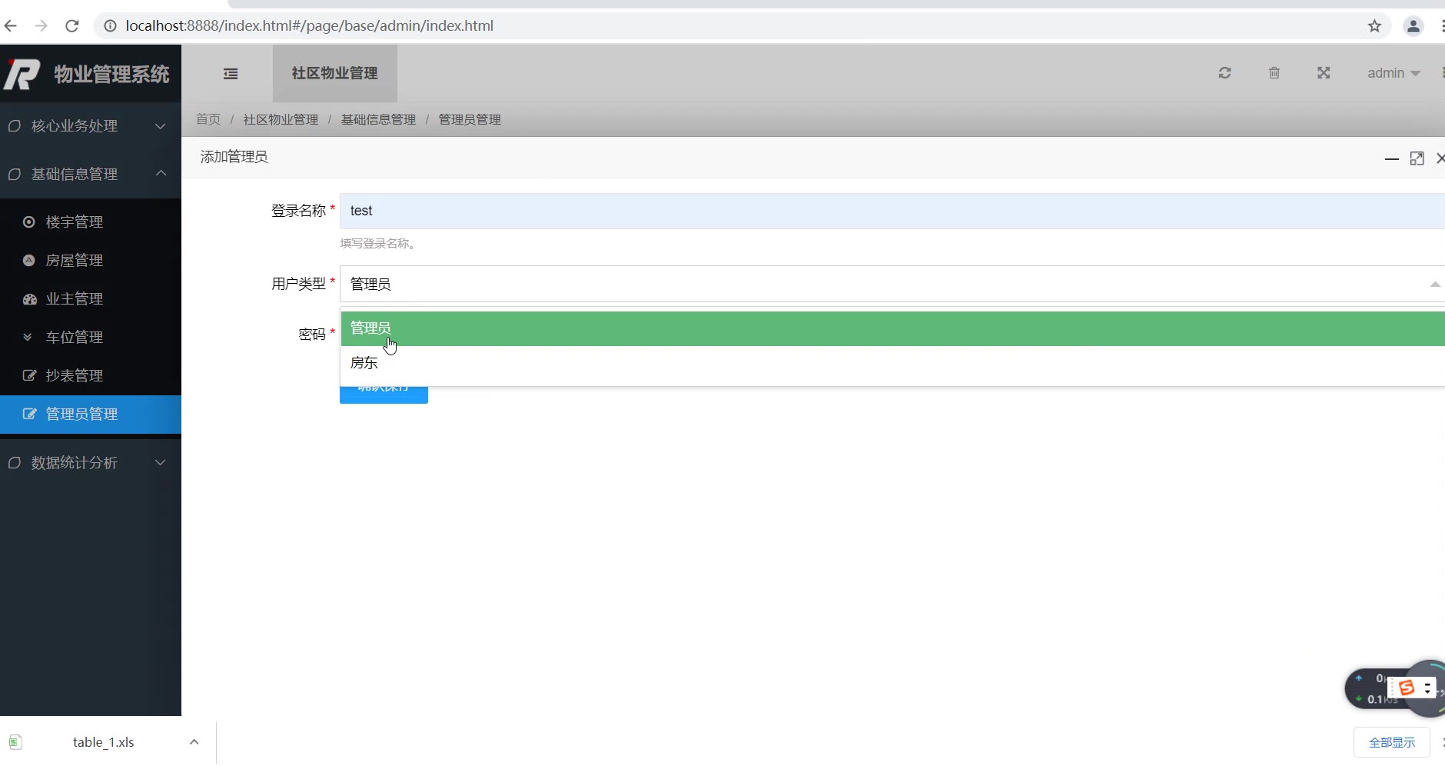Screen dimensions: 1445x766
Task: Click the 基础信息管理 breadcrumb link
Action: [x=378, y=120]
